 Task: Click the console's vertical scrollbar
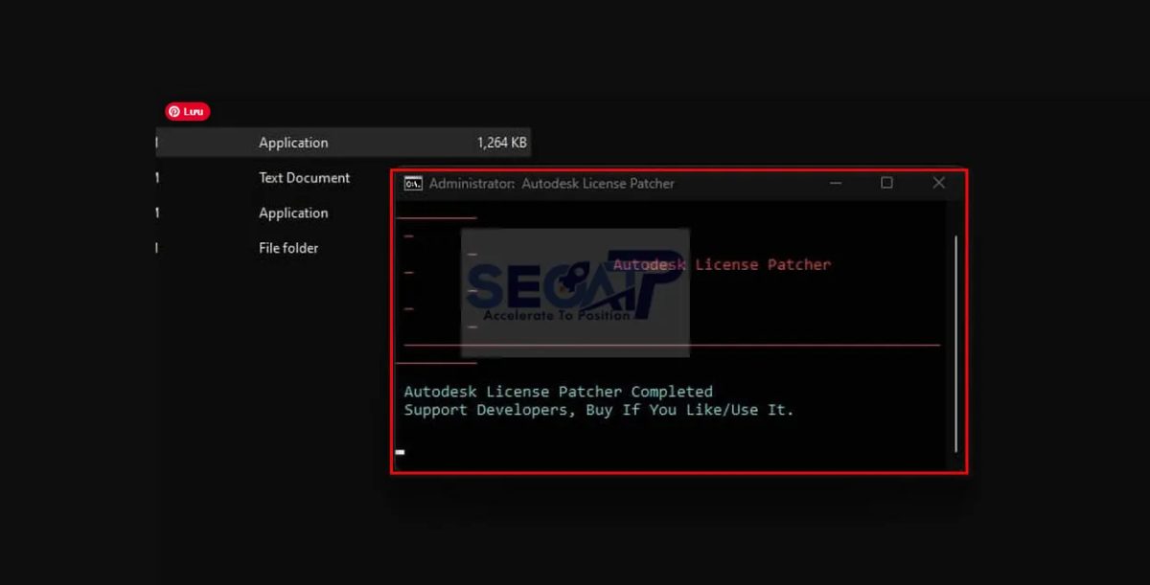(955, 343)
